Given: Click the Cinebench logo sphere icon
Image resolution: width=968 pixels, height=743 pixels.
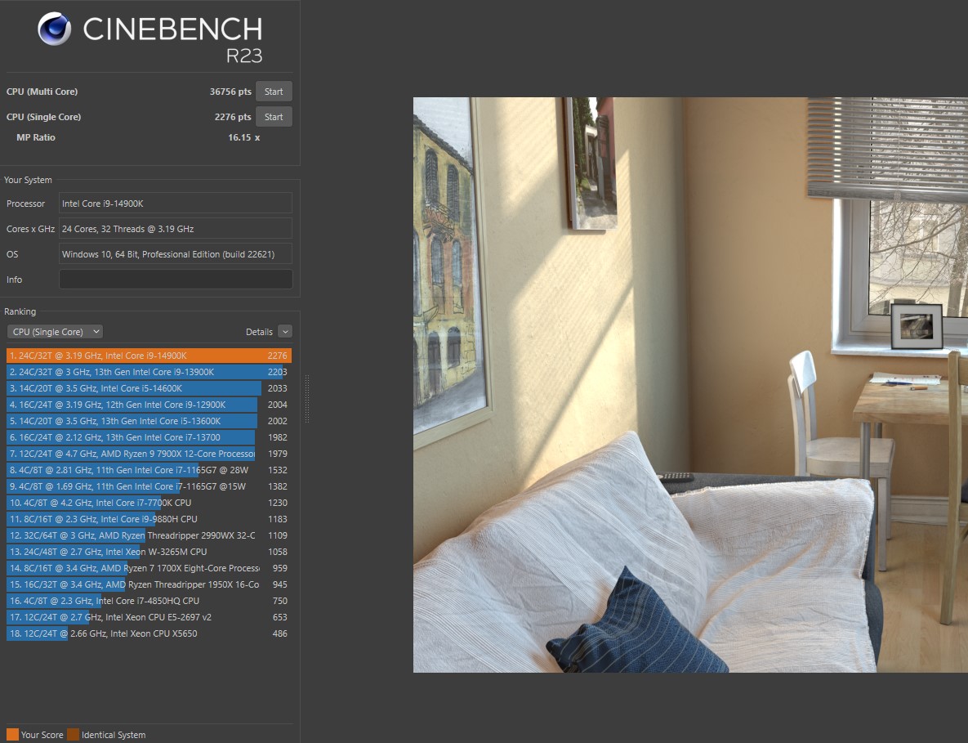Looking at the screenshot, I should [x=55, y=29].
